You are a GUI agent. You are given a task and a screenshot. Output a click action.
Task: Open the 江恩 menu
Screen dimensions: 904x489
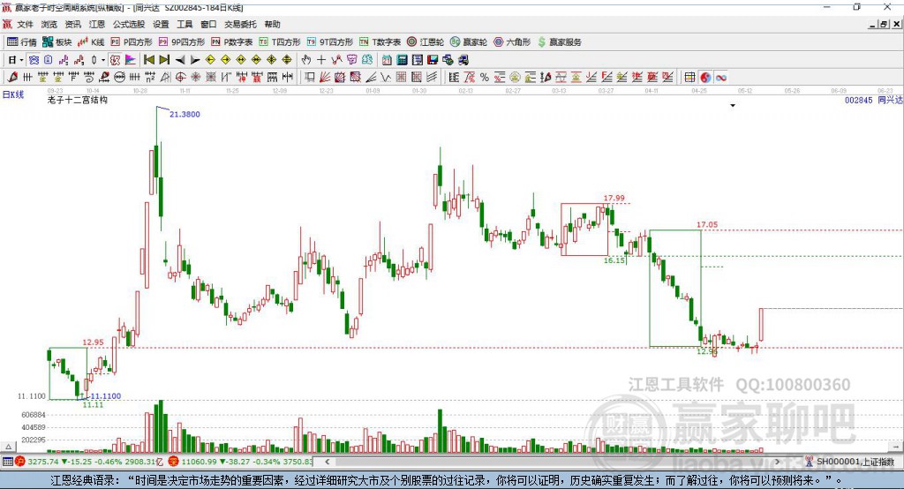(97, 24)
